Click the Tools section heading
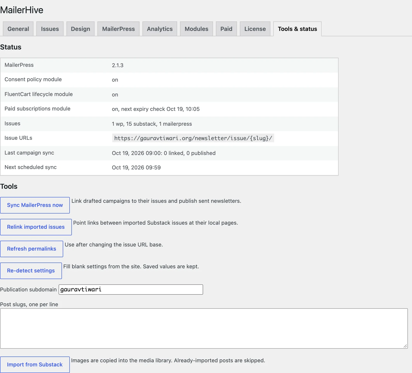 click(x=9, y=186)
